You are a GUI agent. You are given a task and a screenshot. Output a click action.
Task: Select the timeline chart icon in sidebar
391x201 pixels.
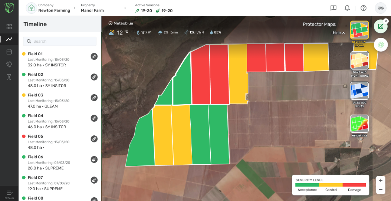tap(9, 39)
